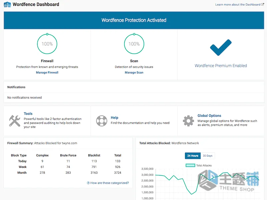Click Week's Brute Force value 74
The height and width of the screenshot is (200, 267).
click(68, 167)
